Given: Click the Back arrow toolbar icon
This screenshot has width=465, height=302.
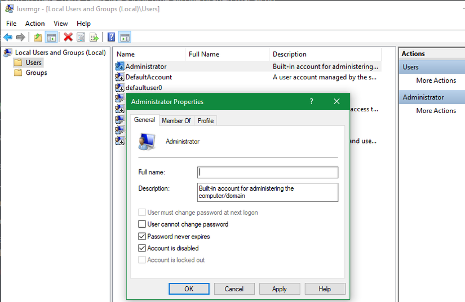Looking at the screenshot, I should tap(8, 37).
